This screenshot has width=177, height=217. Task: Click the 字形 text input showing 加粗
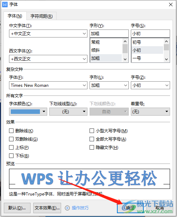click(109, 34)
